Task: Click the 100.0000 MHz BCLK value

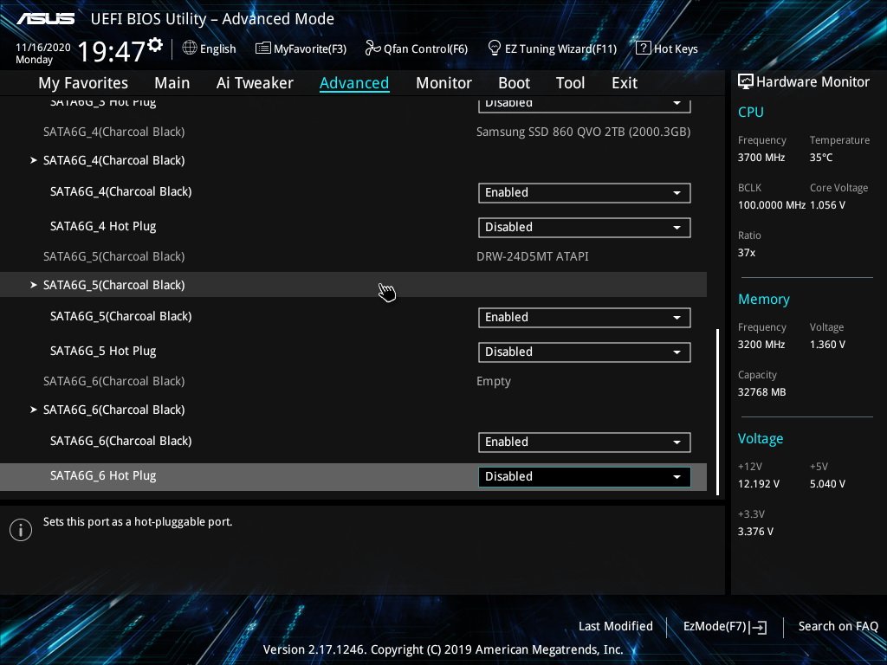Action: tap(771, 205)
